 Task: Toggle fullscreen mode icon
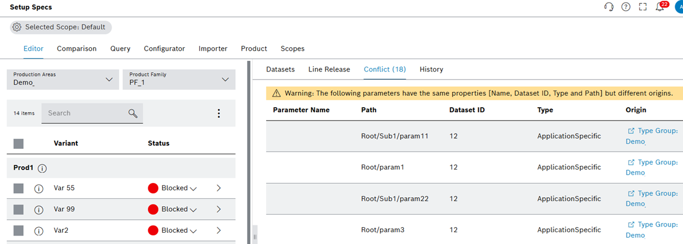click(642, 7)
